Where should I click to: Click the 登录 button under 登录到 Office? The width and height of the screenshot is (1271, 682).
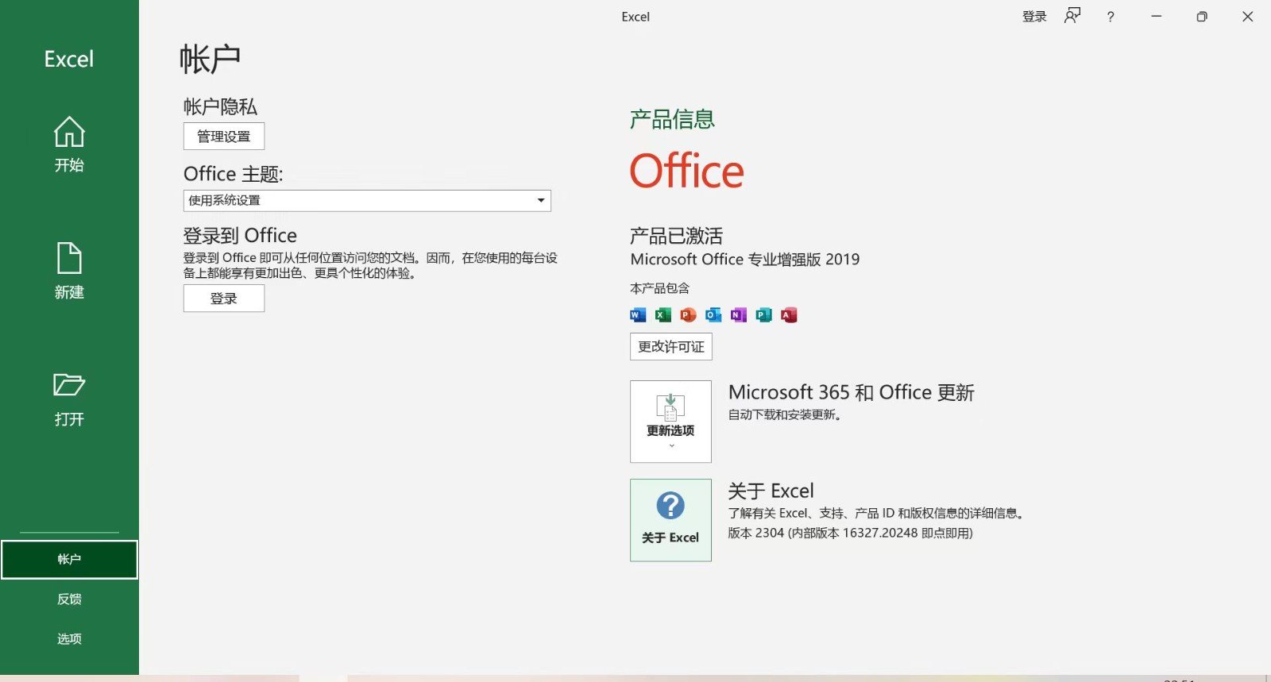[x=224, y=299]
